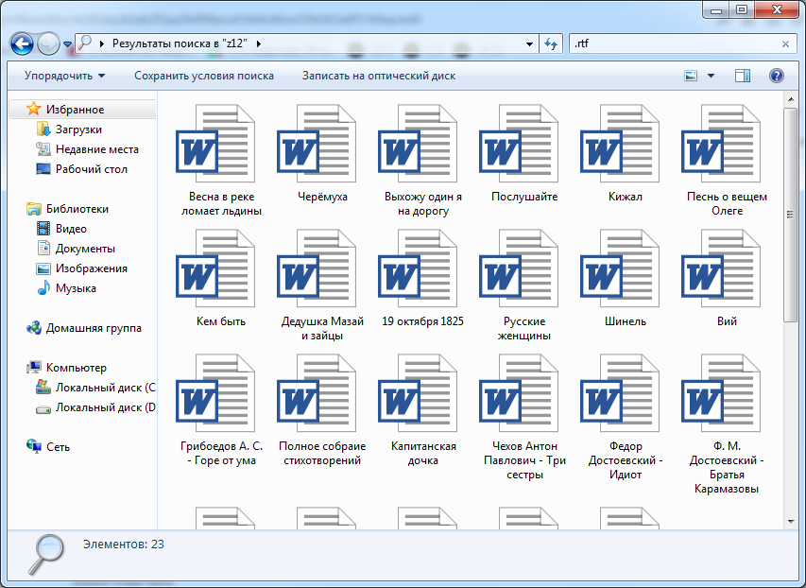The height and width of the screenshot is (588, 806).
Task: Open the Музыка library
Action: click(x=66, y=288)
